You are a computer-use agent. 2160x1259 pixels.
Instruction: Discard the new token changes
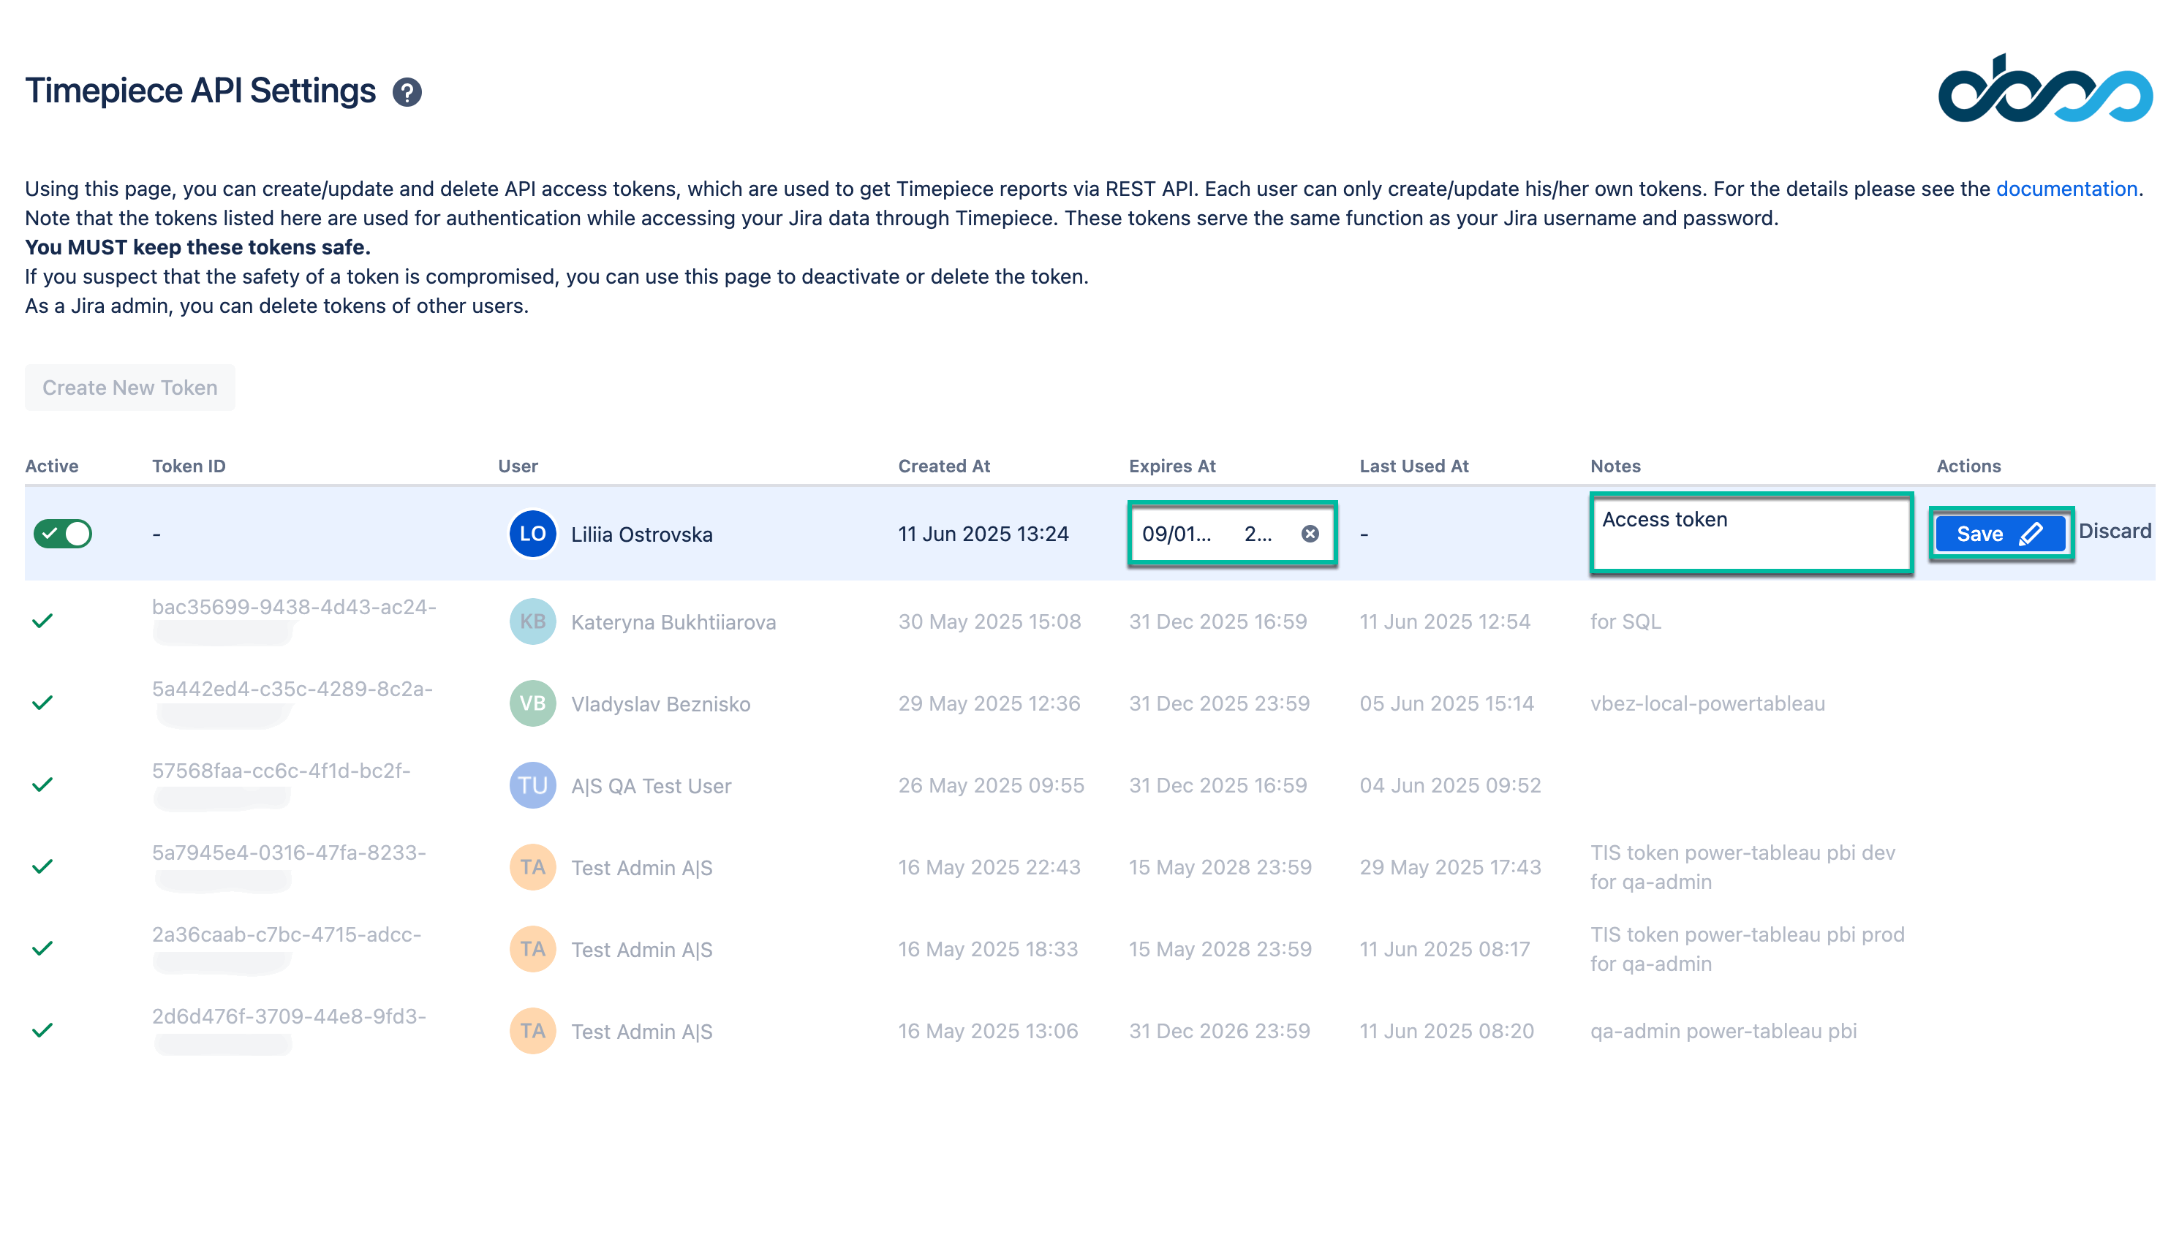[2114, 532]
